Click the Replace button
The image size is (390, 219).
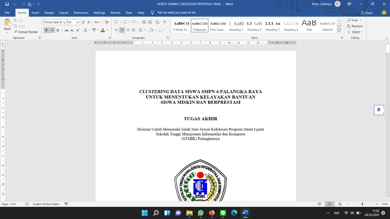tap(355, 26)
